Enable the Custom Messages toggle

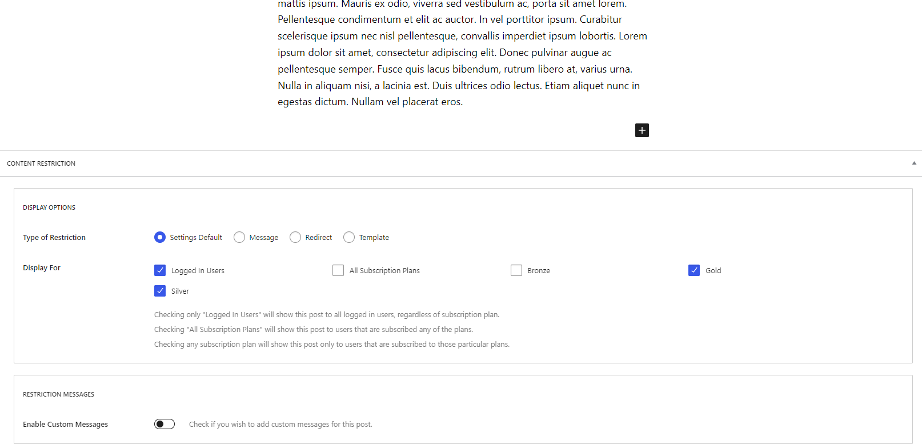[165, 424]
